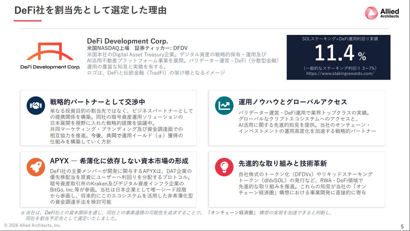Click the page number 5
This screenshot has height=231, width=410.
click(402, 226)
